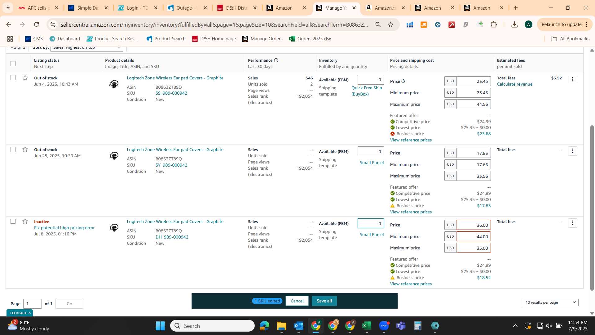Open File Explorer from the taskbar

[281, 326]
